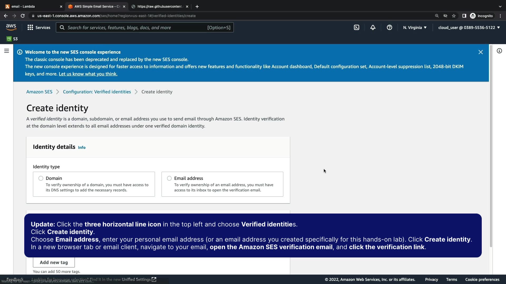Open the AWS CloudShell icon
Screen dimensions: 506x284
tap(356, 28)
